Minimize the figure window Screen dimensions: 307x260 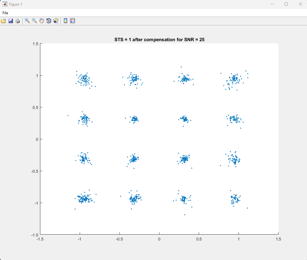coord(272,4)
